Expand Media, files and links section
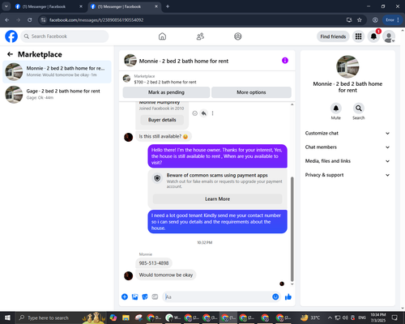This screenshot has width=405, height=324. coord(347,161)
